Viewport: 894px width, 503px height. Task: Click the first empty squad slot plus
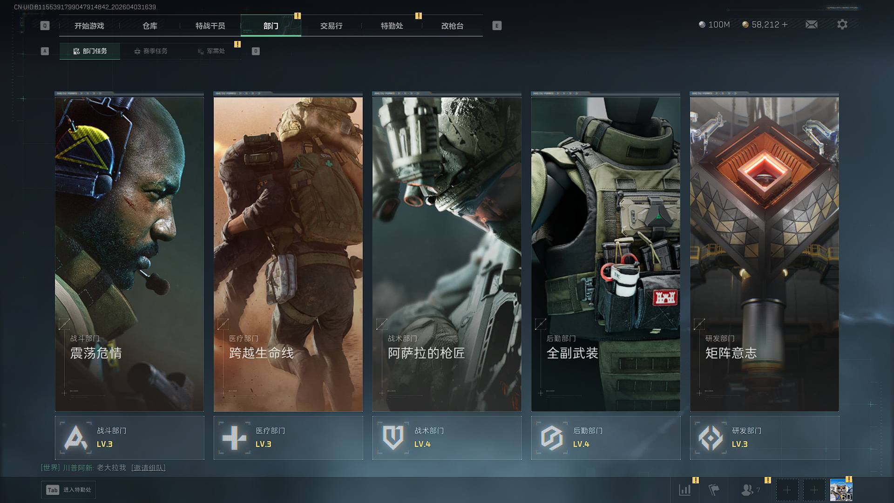coord(787,490)
